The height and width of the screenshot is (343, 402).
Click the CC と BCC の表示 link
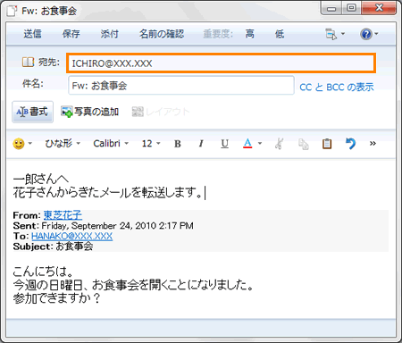coord(337,88)
